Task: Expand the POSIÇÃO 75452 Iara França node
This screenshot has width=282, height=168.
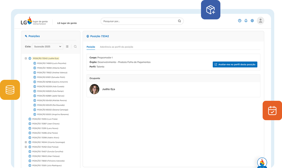Action: (x=26, y=147)
